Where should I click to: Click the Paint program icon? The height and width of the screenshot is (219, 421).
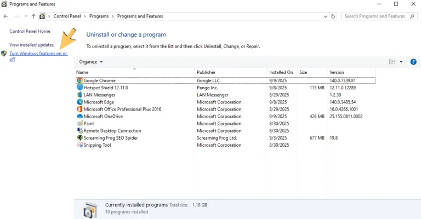coord(79,123)
